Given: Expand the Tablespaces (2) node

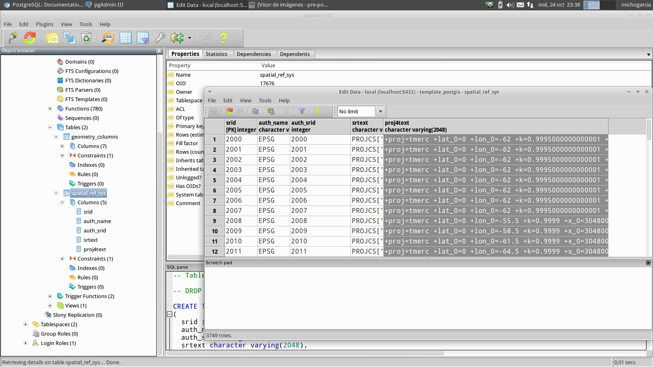Looking at the screenshot, I should point(25,325).
